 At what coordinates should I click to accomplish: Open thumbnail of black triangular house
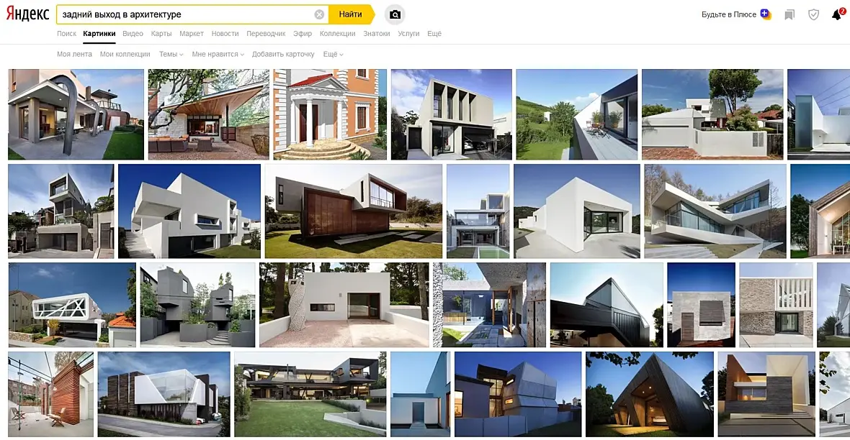(650, 394)
